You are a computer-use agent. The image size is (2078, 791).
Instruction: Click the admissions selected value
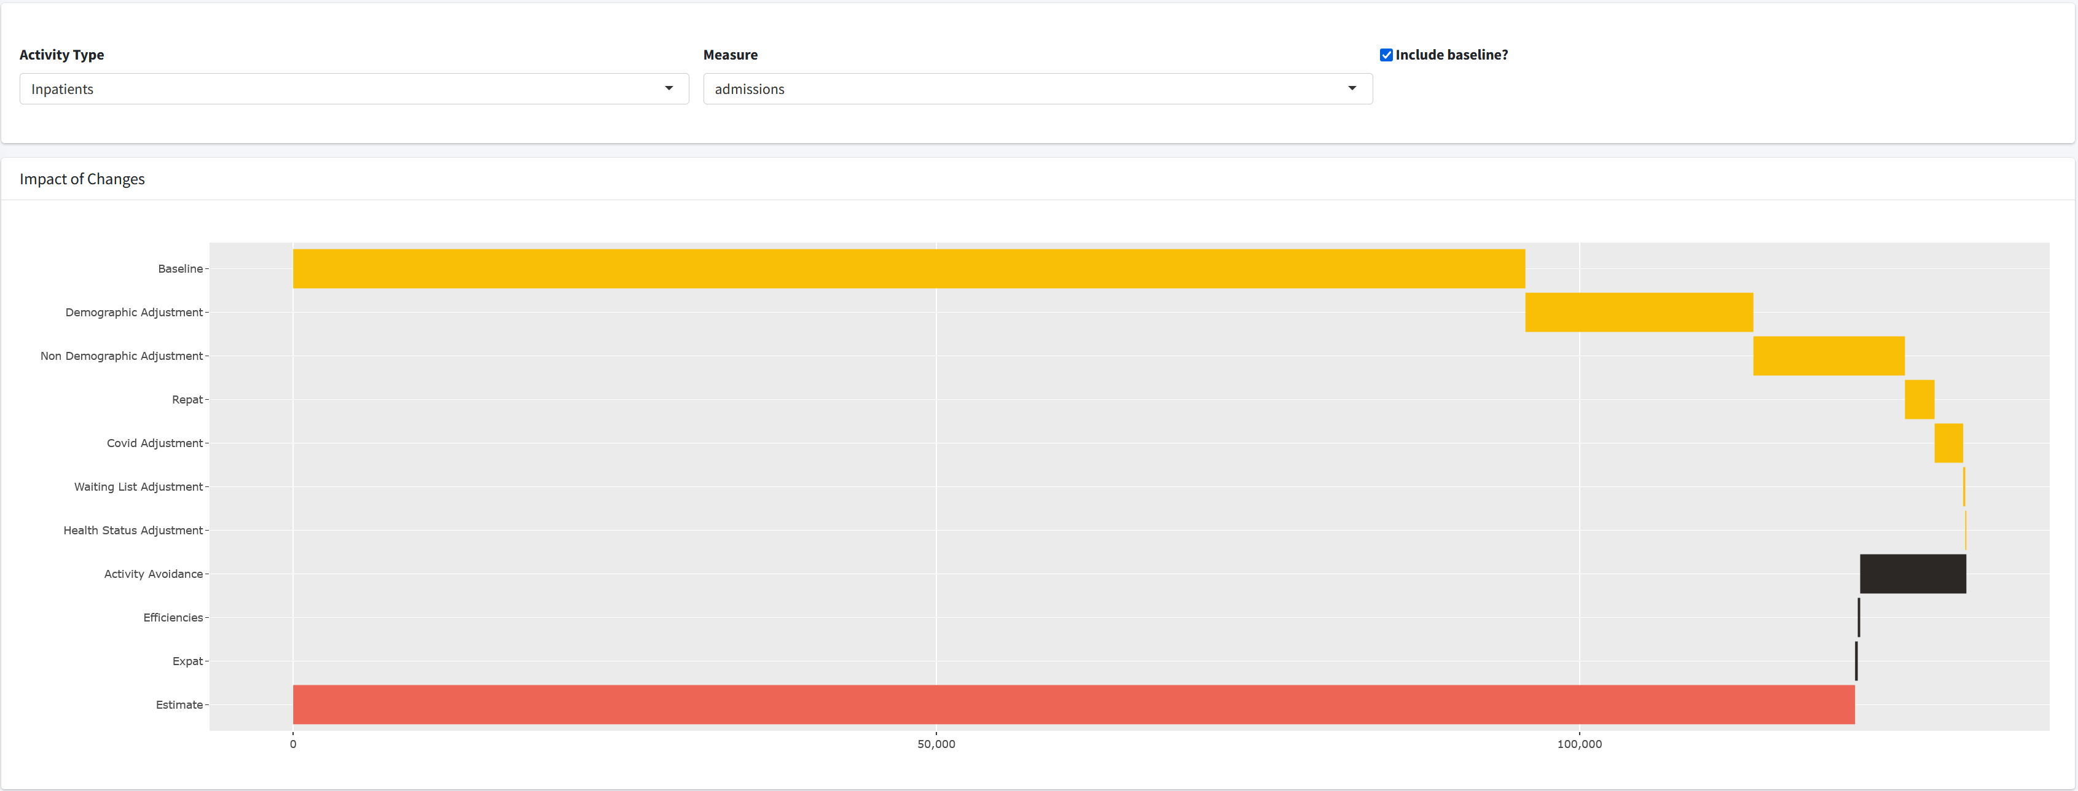750,88
